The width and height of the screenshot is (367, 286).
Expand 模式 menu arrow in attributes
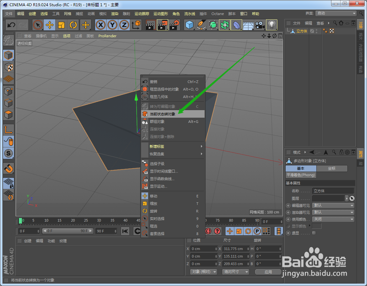305,152
